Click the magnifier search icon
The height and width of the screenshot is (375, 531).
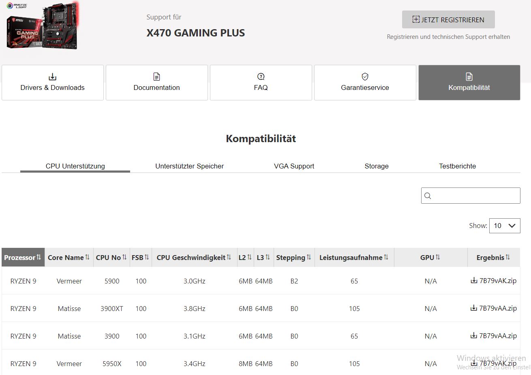point(428,196)
